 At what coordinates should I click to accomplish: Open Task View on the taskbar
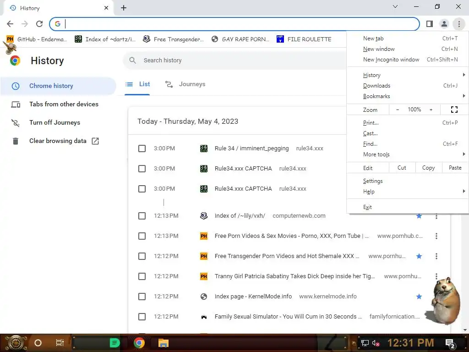point(60,343)
